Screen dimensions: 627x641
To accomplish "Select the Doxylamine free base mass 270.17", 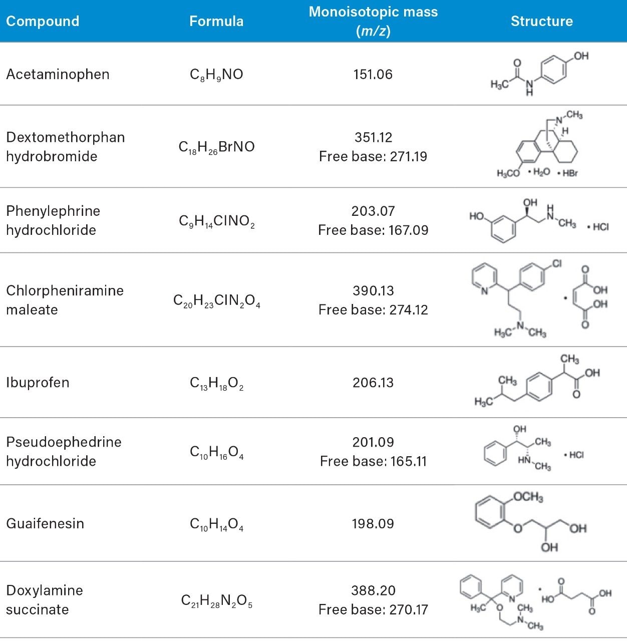I will (x=373, y=609).
